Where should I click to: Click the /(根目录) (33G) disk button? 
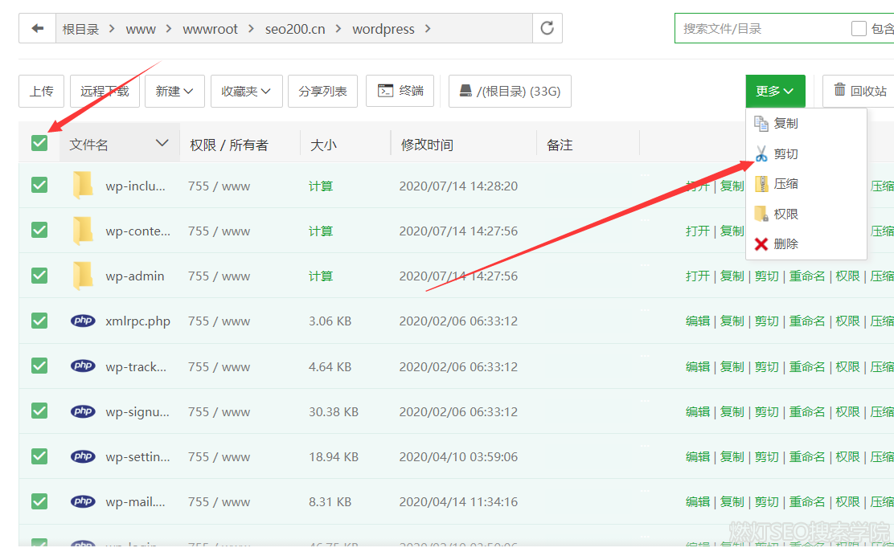point(510,91)
